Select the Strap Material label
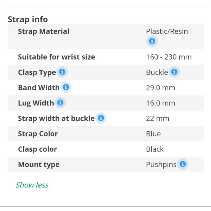 [x=44, y=31]
